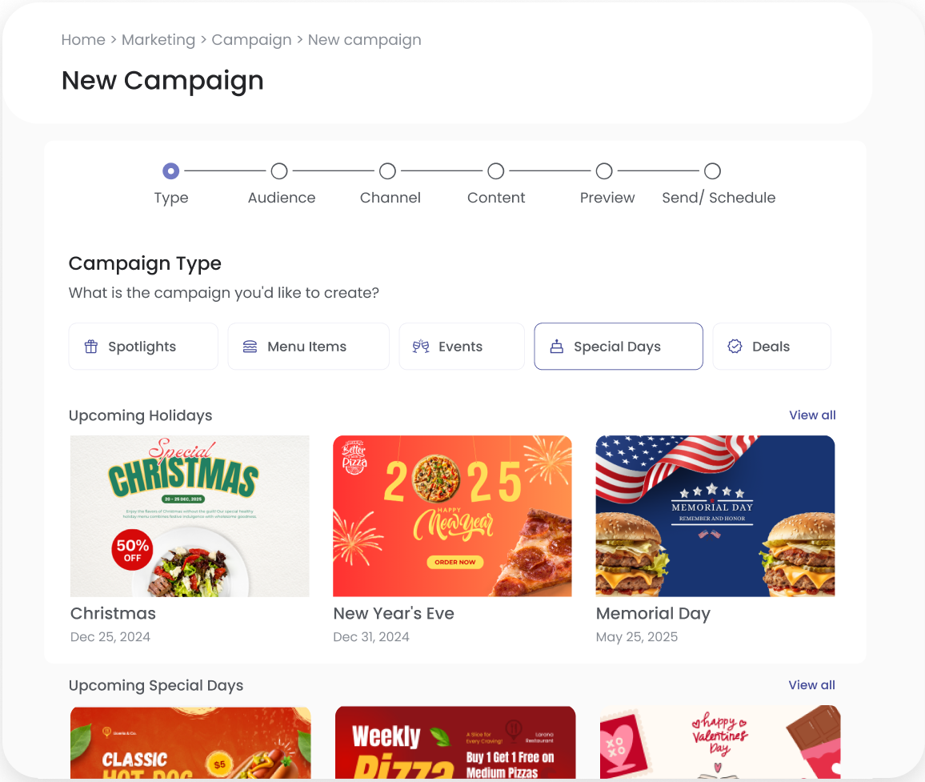Click the gift icon on Spotlights
This screenshot has width=925, height=782.
(91, 347)
